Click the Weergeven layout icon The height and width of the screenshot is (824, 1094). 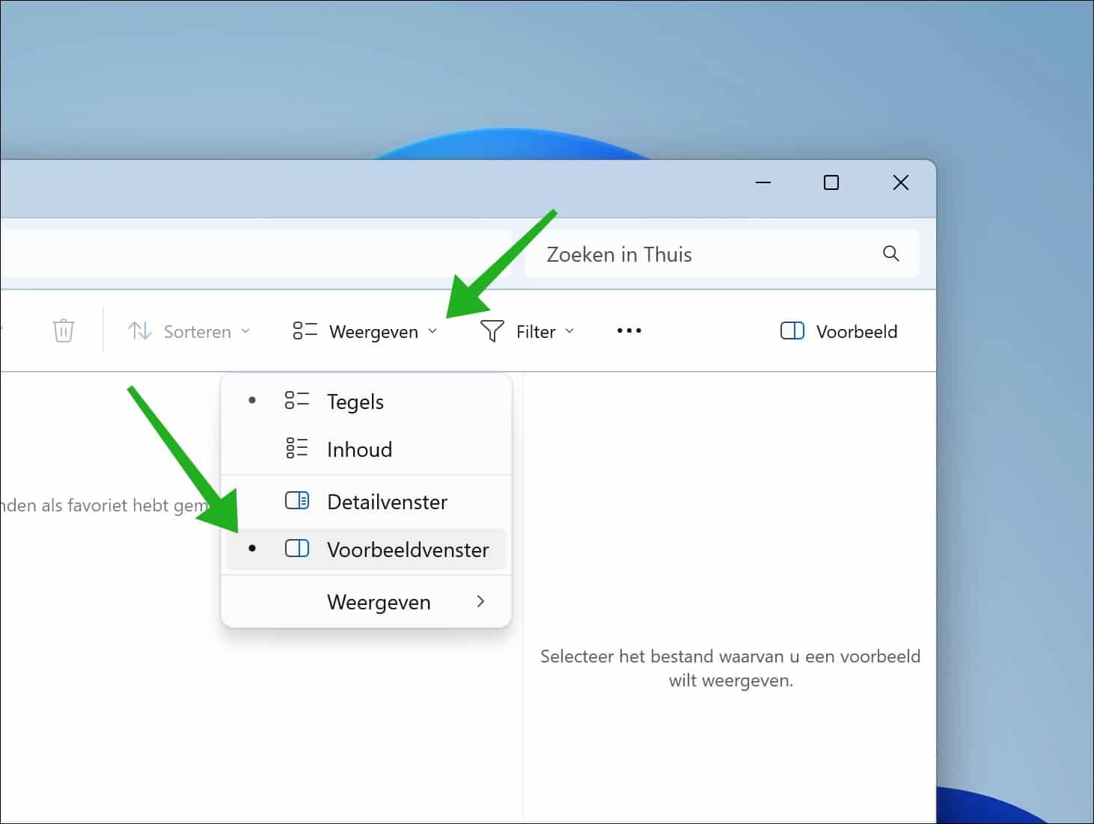304,330
